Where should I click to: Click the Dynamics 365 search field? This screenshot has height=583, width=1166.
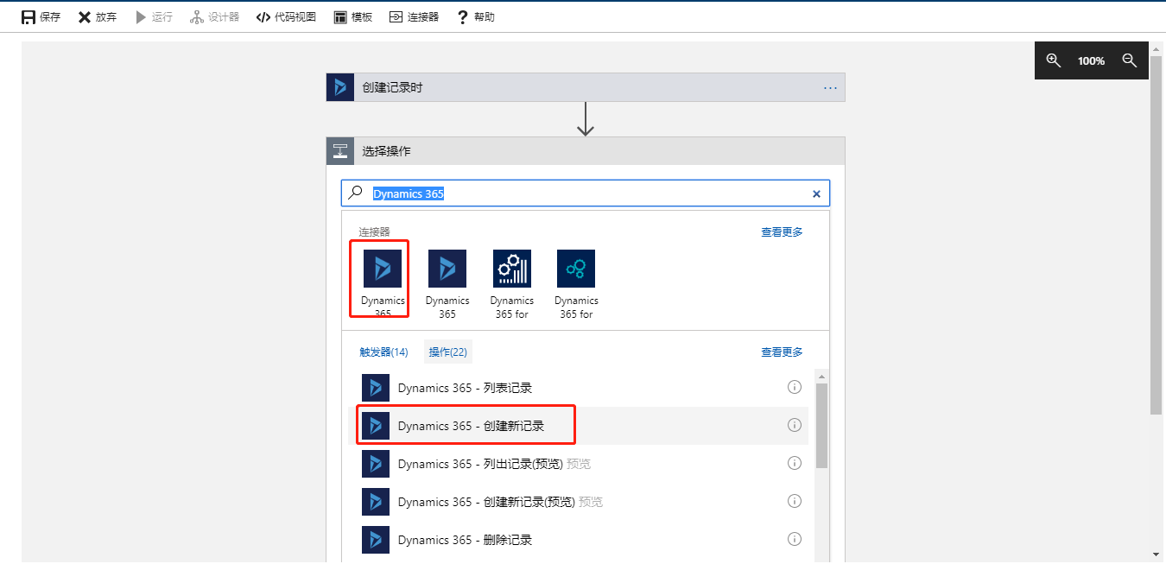pos(586,193)
